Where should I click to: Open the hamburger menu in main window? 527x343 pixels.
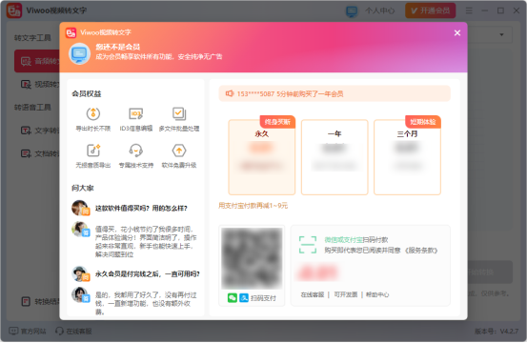(x=469, y=10)
